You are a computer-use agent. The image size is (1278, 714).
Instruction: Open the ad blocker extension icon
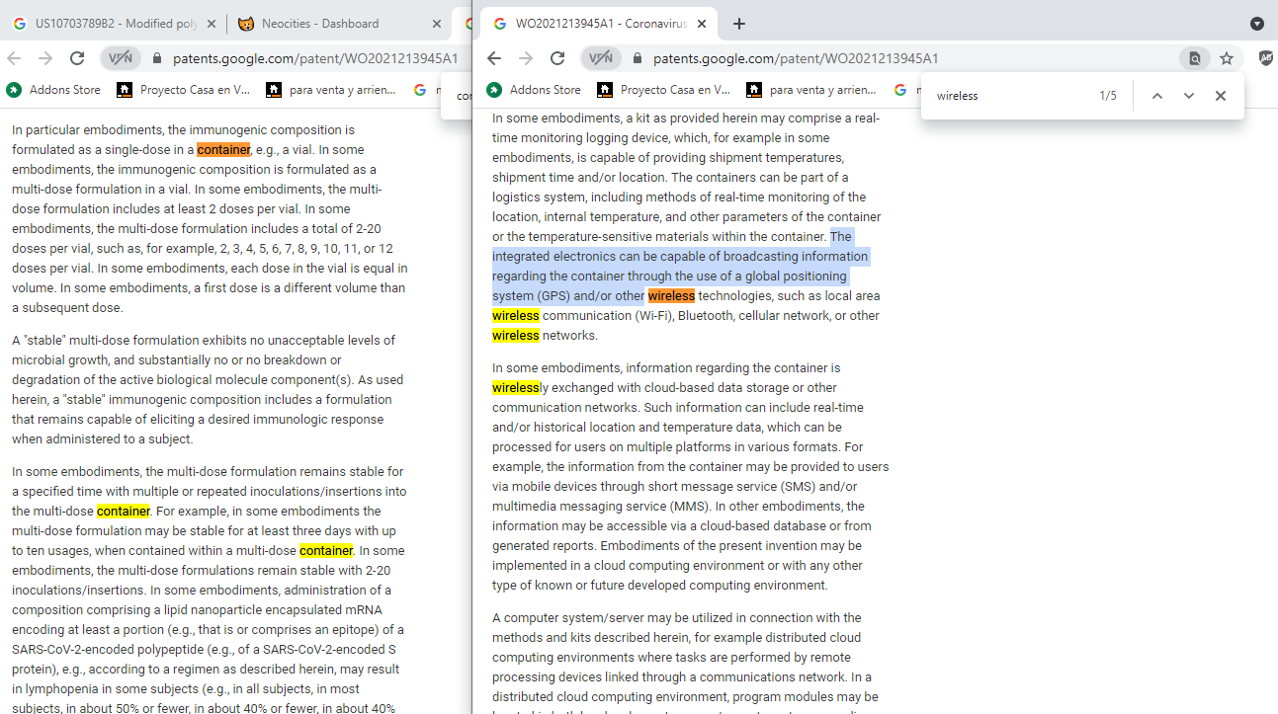pos(1266,58)
